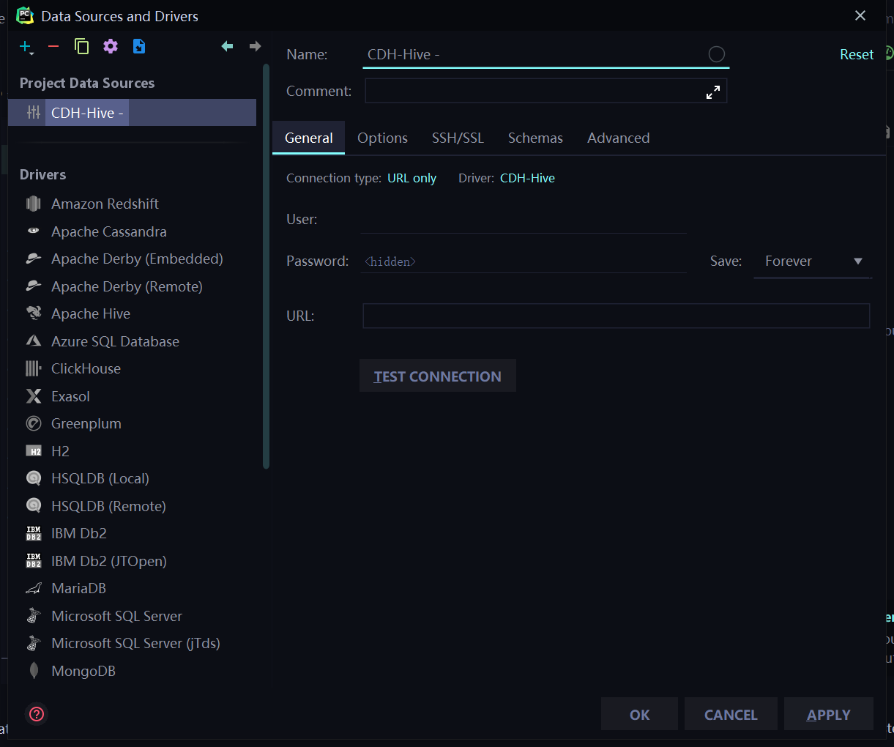This screenshot has height=747, width=894.
Task: Select the MariaDB driver label
Action: (79, 588)
